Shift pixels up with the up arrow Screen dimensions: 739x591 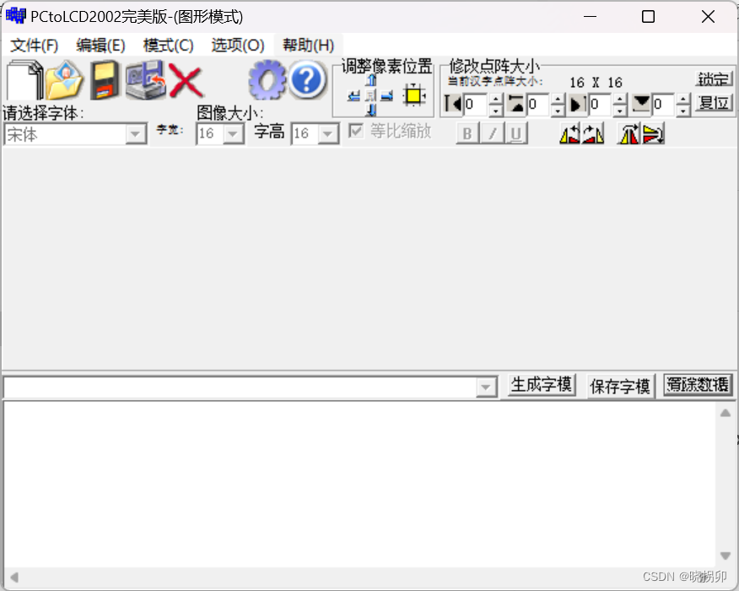click(371, 81)
